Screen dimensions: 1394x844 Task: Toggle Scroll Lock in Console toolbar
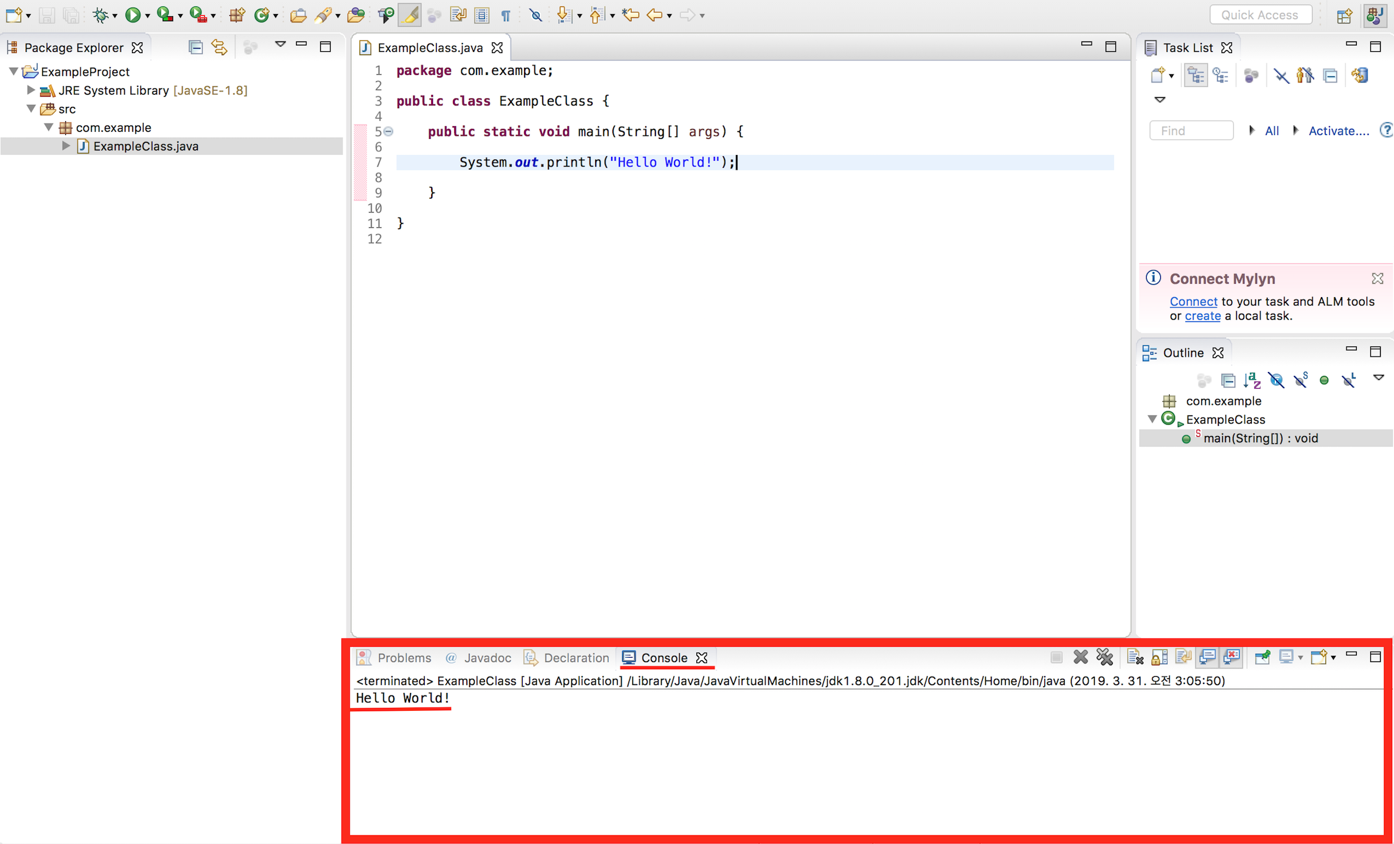pyautogui.click(x=1159, y=657)
